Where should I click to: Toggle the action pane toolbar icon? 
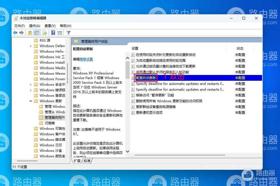(x=60, y=33)
